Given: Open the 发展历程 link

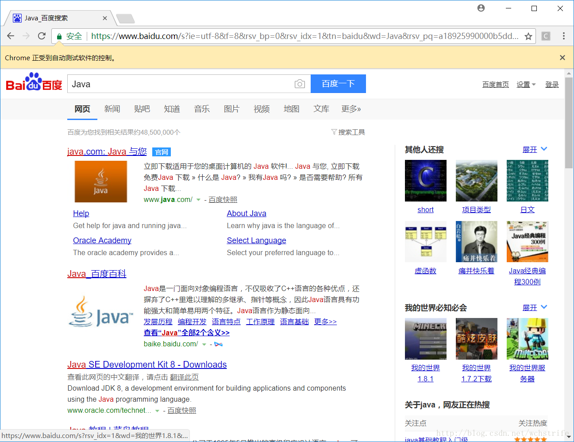Looking at the screenshot, I should coord(158,322).
